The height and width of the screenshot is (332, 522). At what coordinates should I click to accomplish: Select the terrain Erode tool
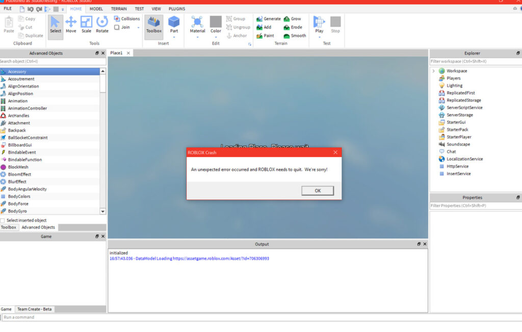294,27
